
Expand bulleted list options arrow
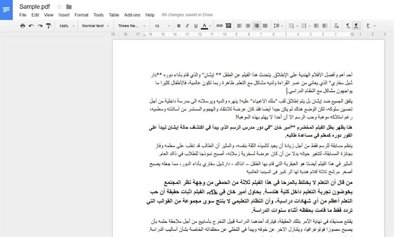click(x=309, y=26)
